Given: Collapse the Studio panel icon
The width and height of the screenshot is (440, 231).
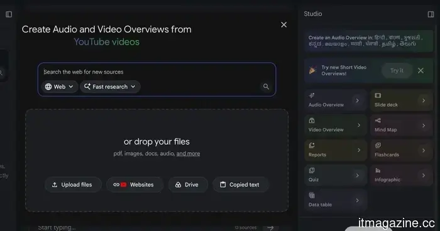Looking at the screenshot, I should pos(431,14).
